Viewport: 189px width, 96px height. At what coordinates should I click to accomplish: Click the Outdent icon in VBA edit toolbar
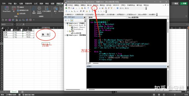[83, 11]
